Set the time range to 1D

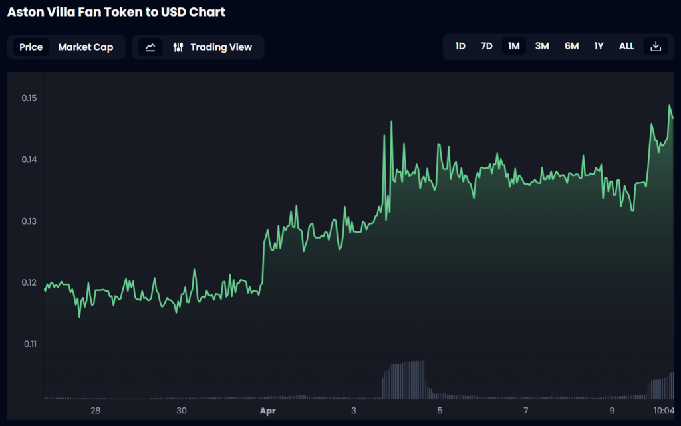pyautogui.click(x=460, y=46)
